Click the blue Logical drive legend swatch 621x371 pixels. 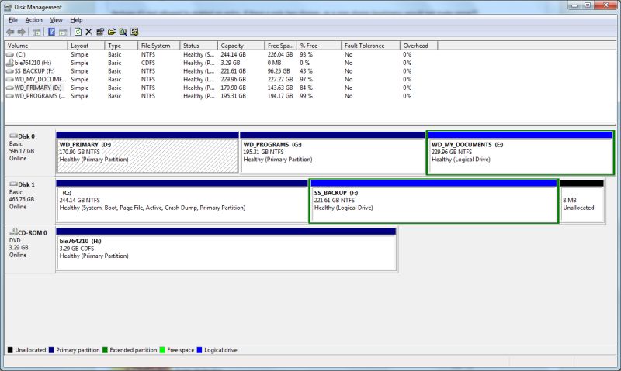tap(199, 349)
